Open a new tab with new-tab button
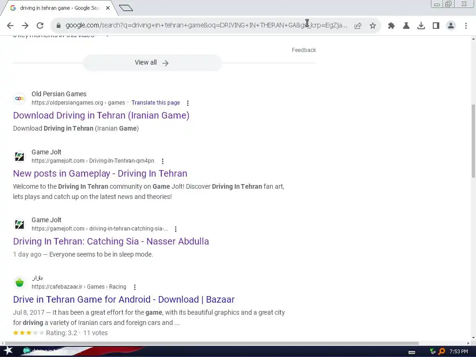Viewport: 476px width, 357px height. pyautogui.click(x=126, y=8)
